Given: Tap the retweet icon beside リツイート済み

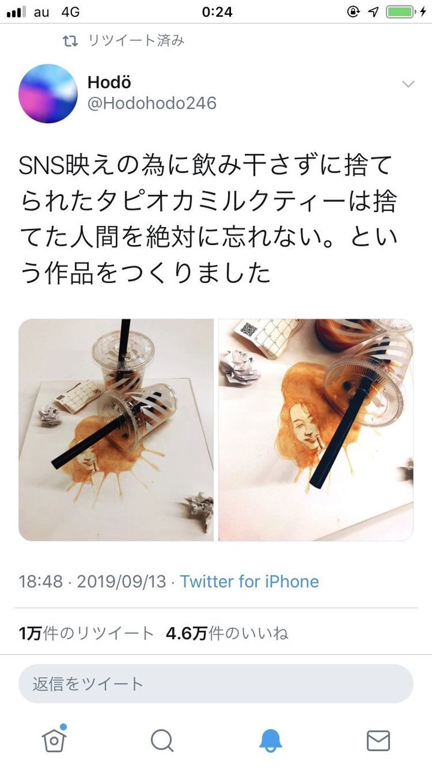Looking at the screenshot, I should pos(71,41).
